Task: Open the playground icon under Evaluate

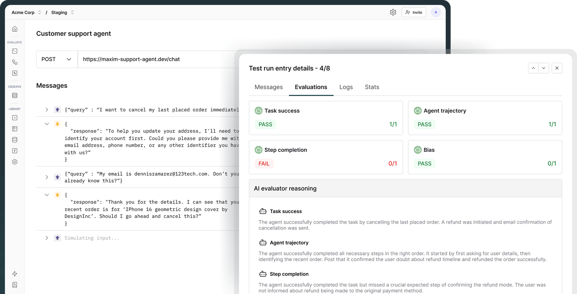Action: click(15, 51)
